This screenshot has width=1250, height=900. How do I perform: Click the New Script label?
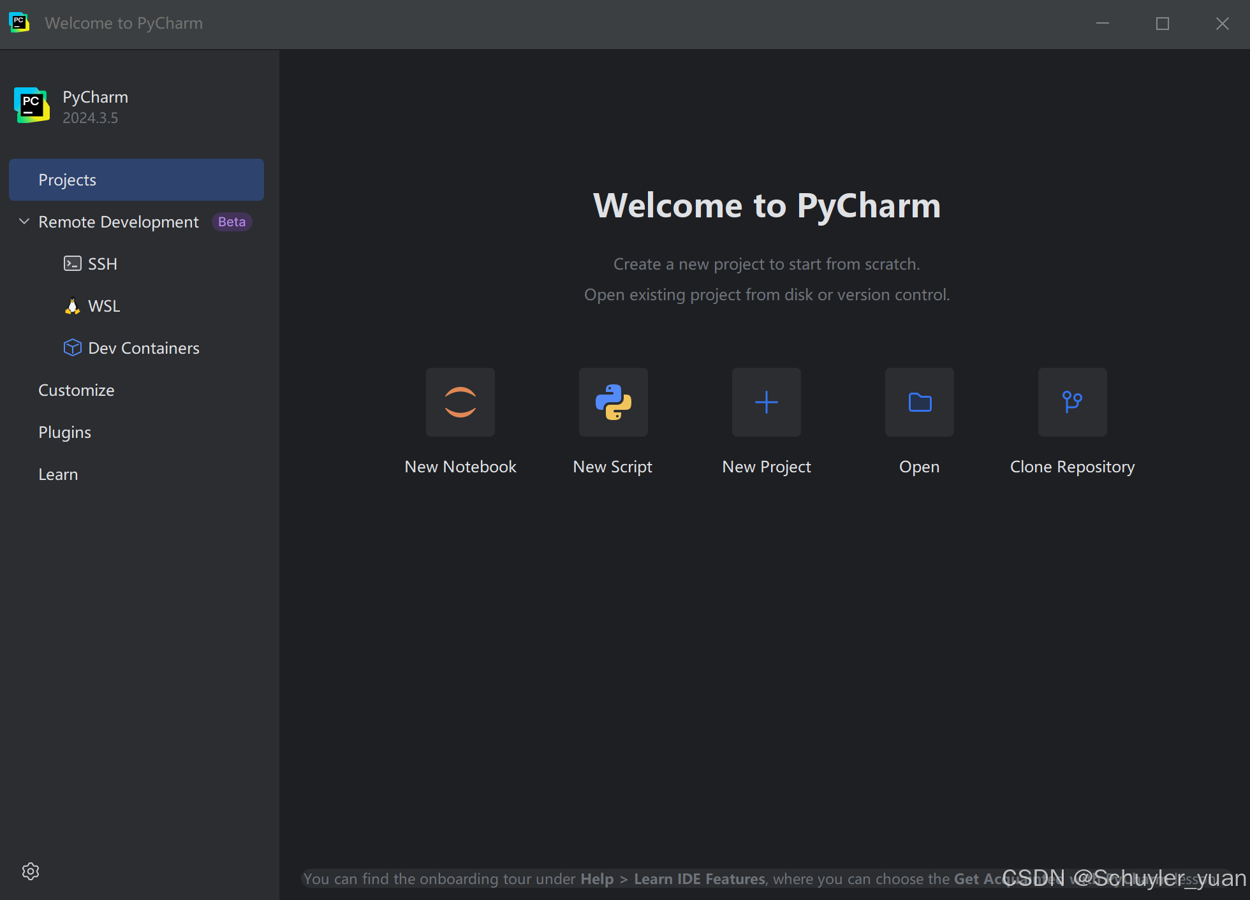click(x=613, y=467)
